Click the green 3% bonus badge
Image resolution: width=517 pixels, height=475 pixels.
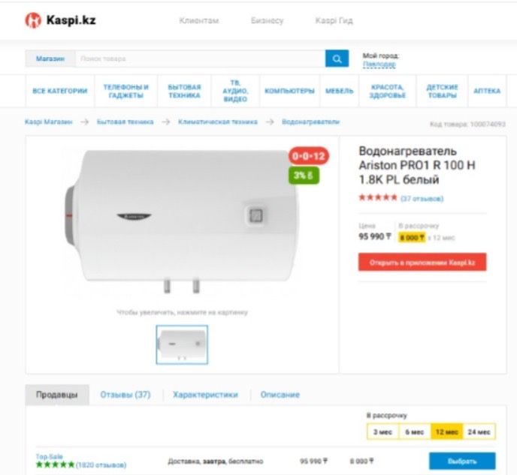pyautogui.click(x=304, y=176)
